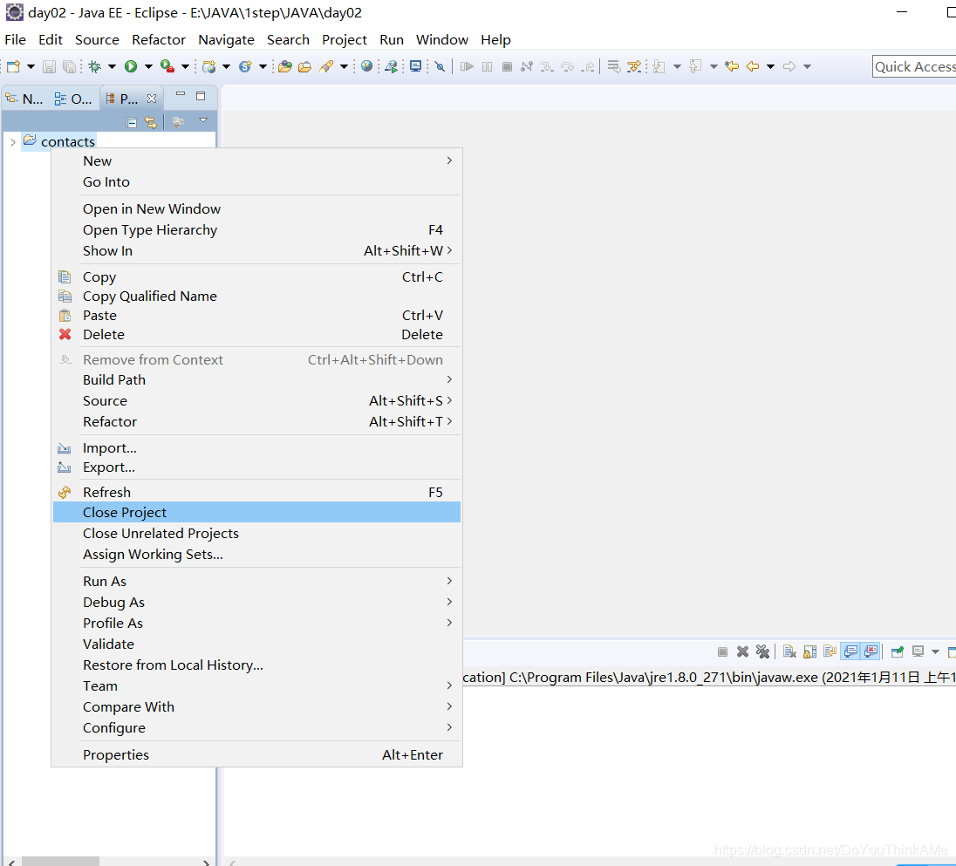This screenshot has width=956, height=866.
Task: Open the Navigate menu
Action: 226,40
